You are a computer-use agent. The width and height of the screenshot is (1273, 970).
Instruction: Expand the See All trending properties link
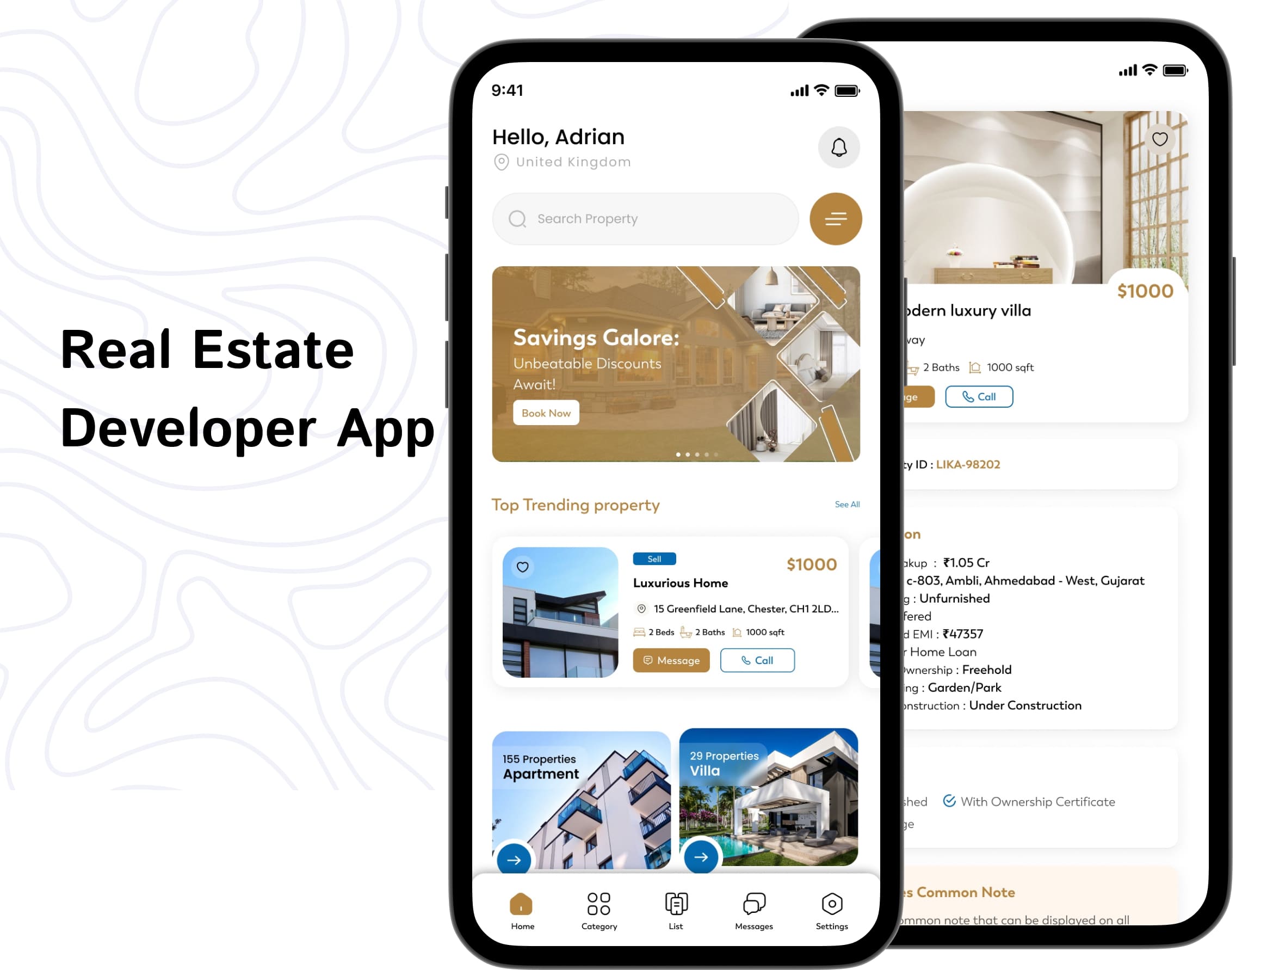(x=848, y=504)
